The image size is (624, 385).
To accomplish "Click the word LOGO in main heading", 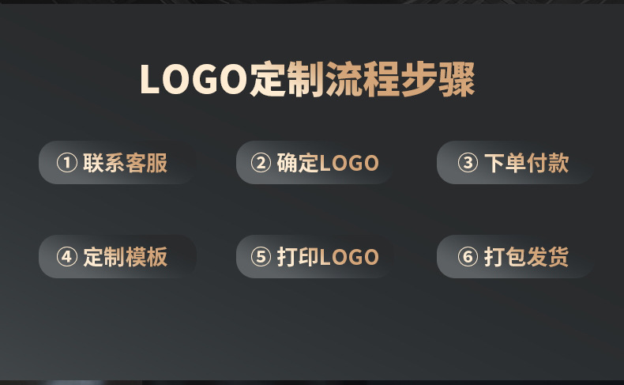I will coord(194,79).
